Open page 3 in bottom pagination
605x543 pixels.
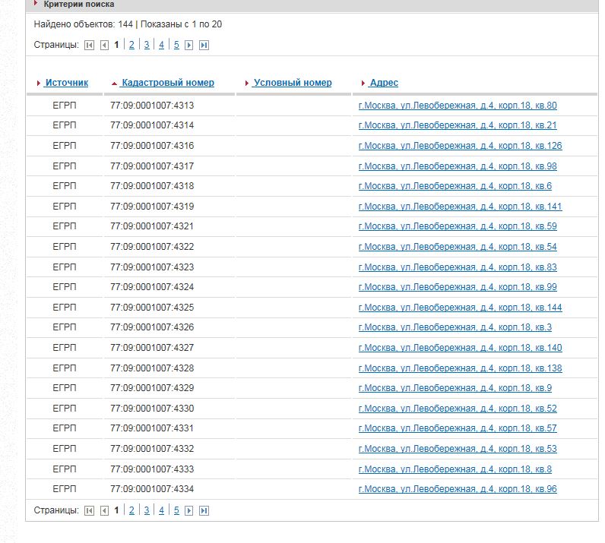pyautogui.click(x=147, y=511)
